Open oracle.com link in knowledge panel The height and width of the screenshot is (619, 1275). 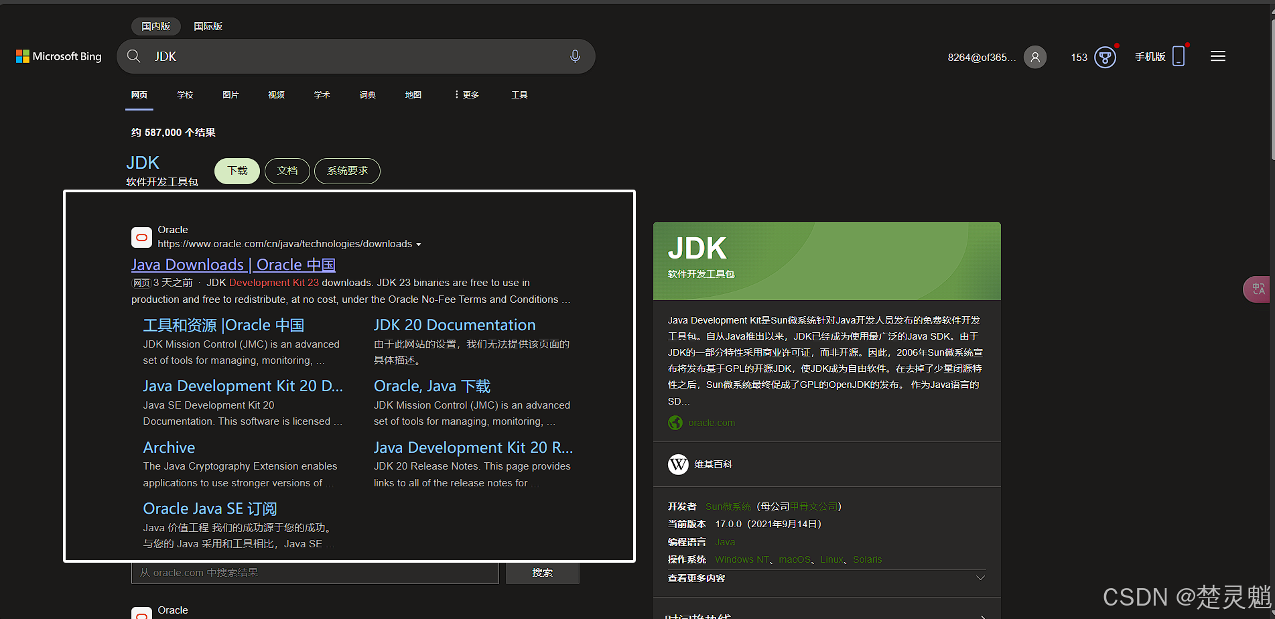pyautogui.click(x=712, y=423)
